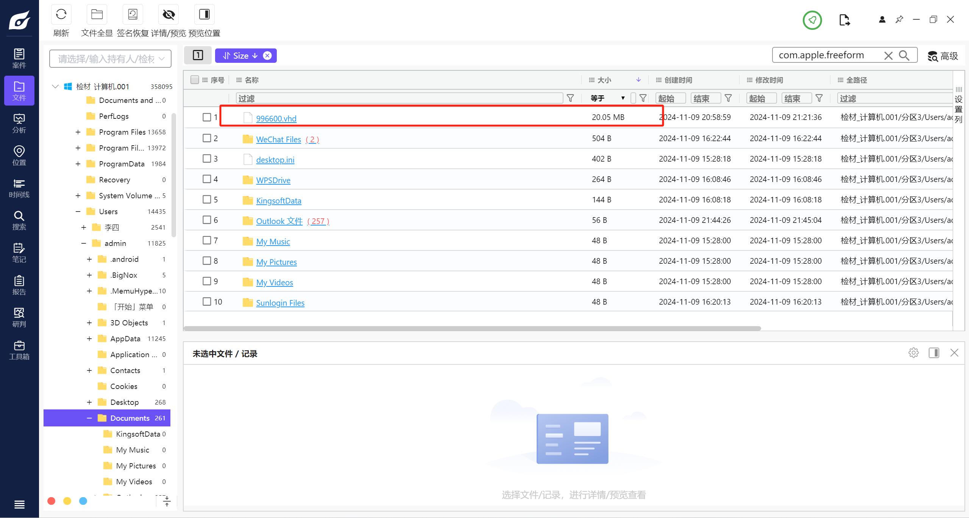The image size is (969, 518).
Task: Click the search magnifier icon
Action: coord(904,56)
